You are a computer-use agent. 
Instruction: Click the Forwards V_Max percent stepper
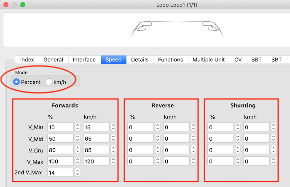[x=77, y=161]
